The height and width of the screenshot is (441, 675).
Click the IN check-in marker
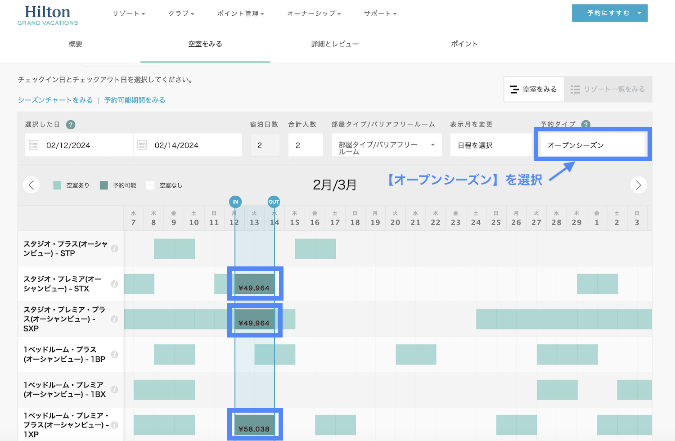coord(235,202)
